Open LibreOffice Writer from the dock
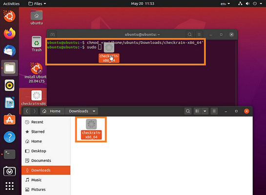The height and width of the screenshot is (195, 266). [x=10, y=102]
